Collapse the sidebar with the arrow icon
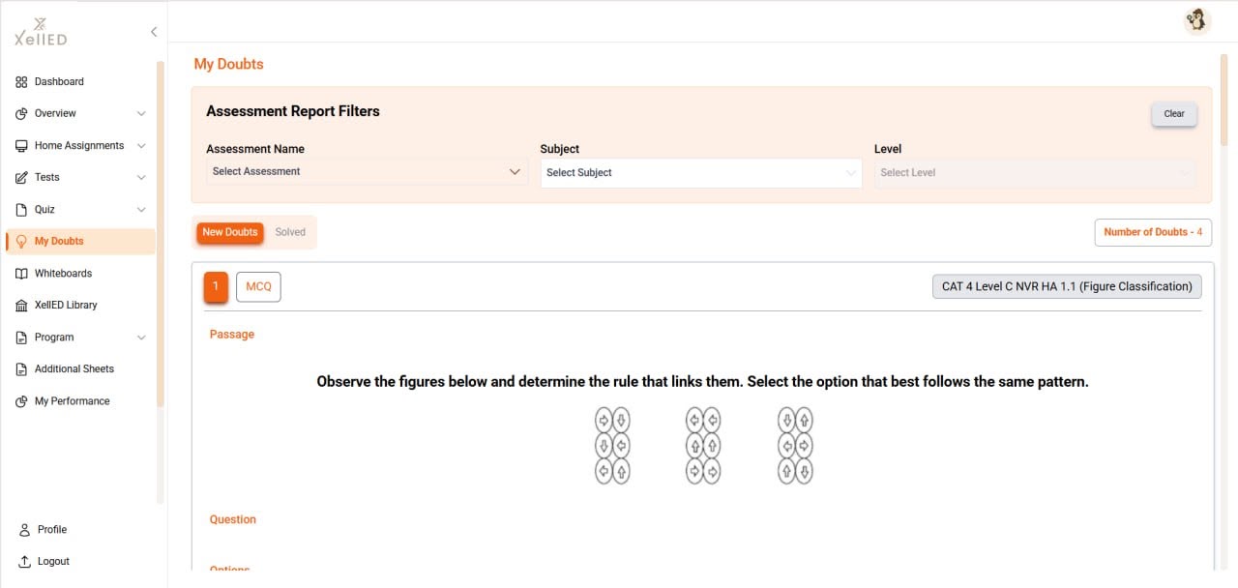The image size is (1238, 588). 154,32
